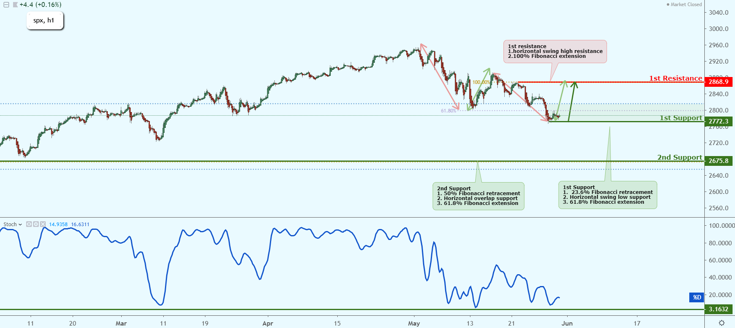Select the '1st Resistance' line label
The height and width of the screenshot is (328, 735).
pyautogui.click(x=676, y=78)
